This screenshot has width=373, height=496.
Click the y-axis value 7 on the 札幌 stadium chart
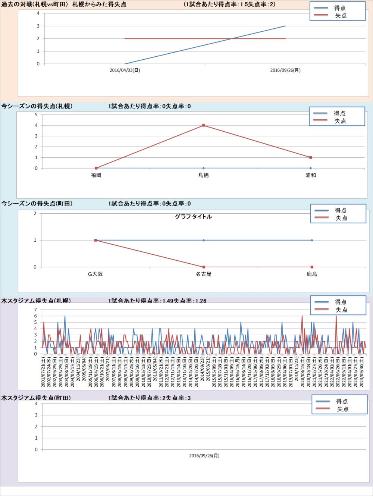point(36,310)
